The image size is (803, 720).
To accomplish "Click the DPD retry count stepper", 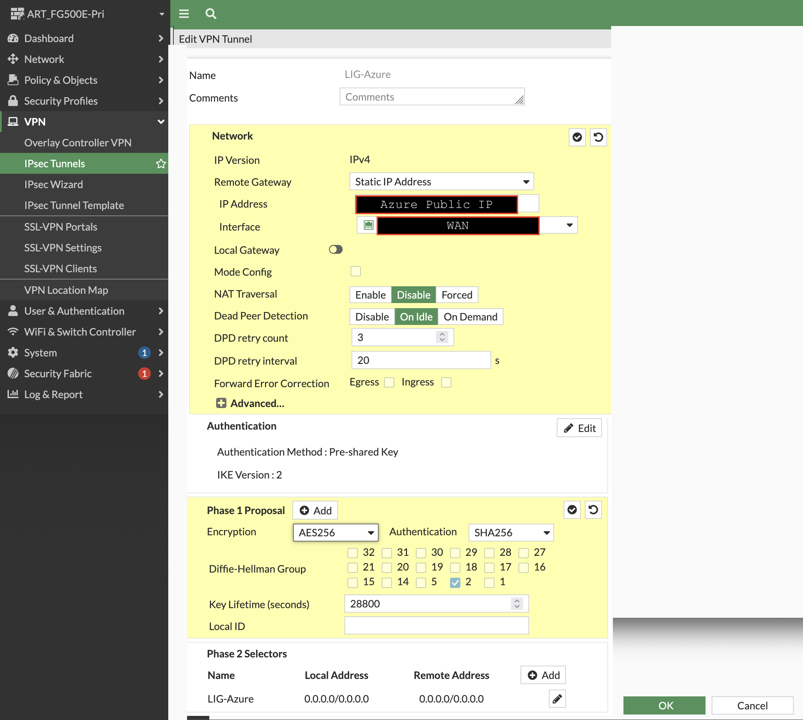I will click(442, 337).
